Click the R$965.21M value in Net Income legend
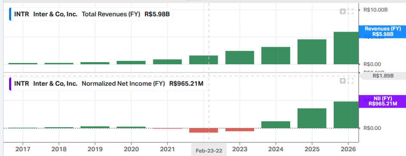 (x=186, y=84)
